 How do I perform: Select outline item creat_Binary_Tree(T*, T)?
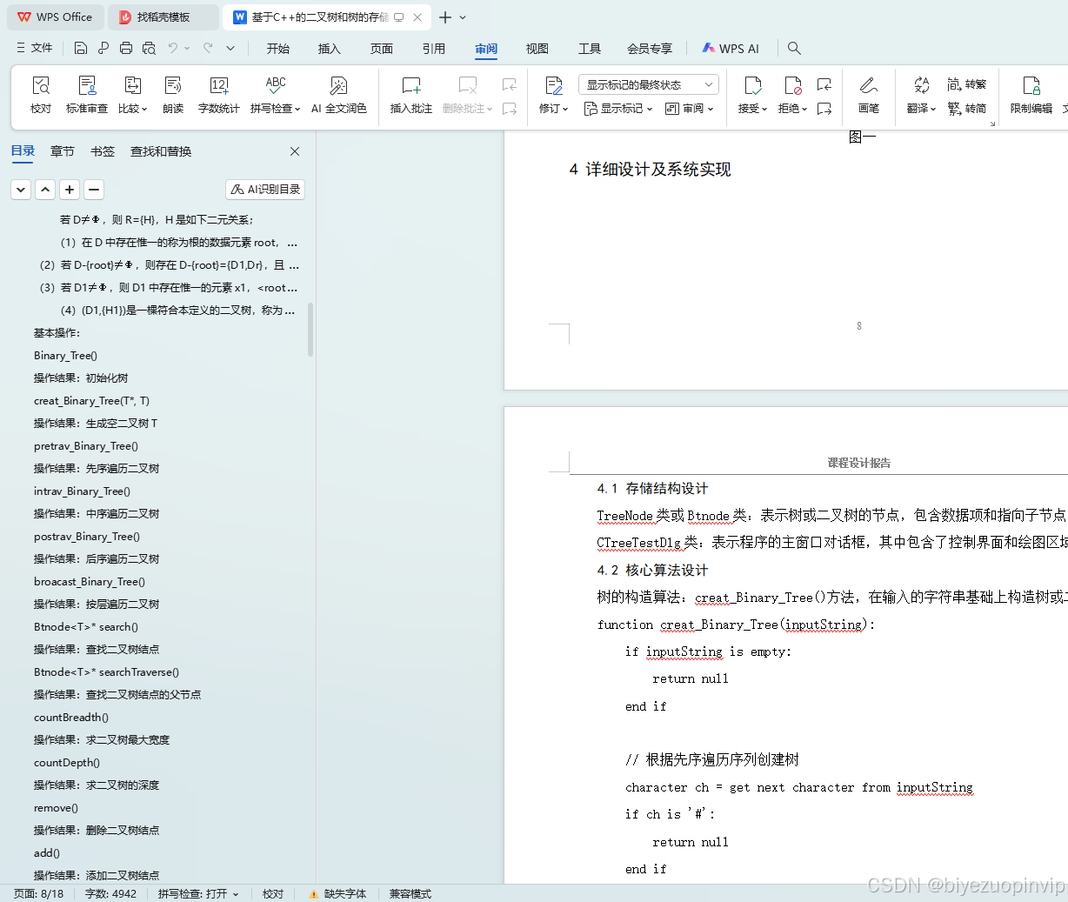click(x=91, y=400)
